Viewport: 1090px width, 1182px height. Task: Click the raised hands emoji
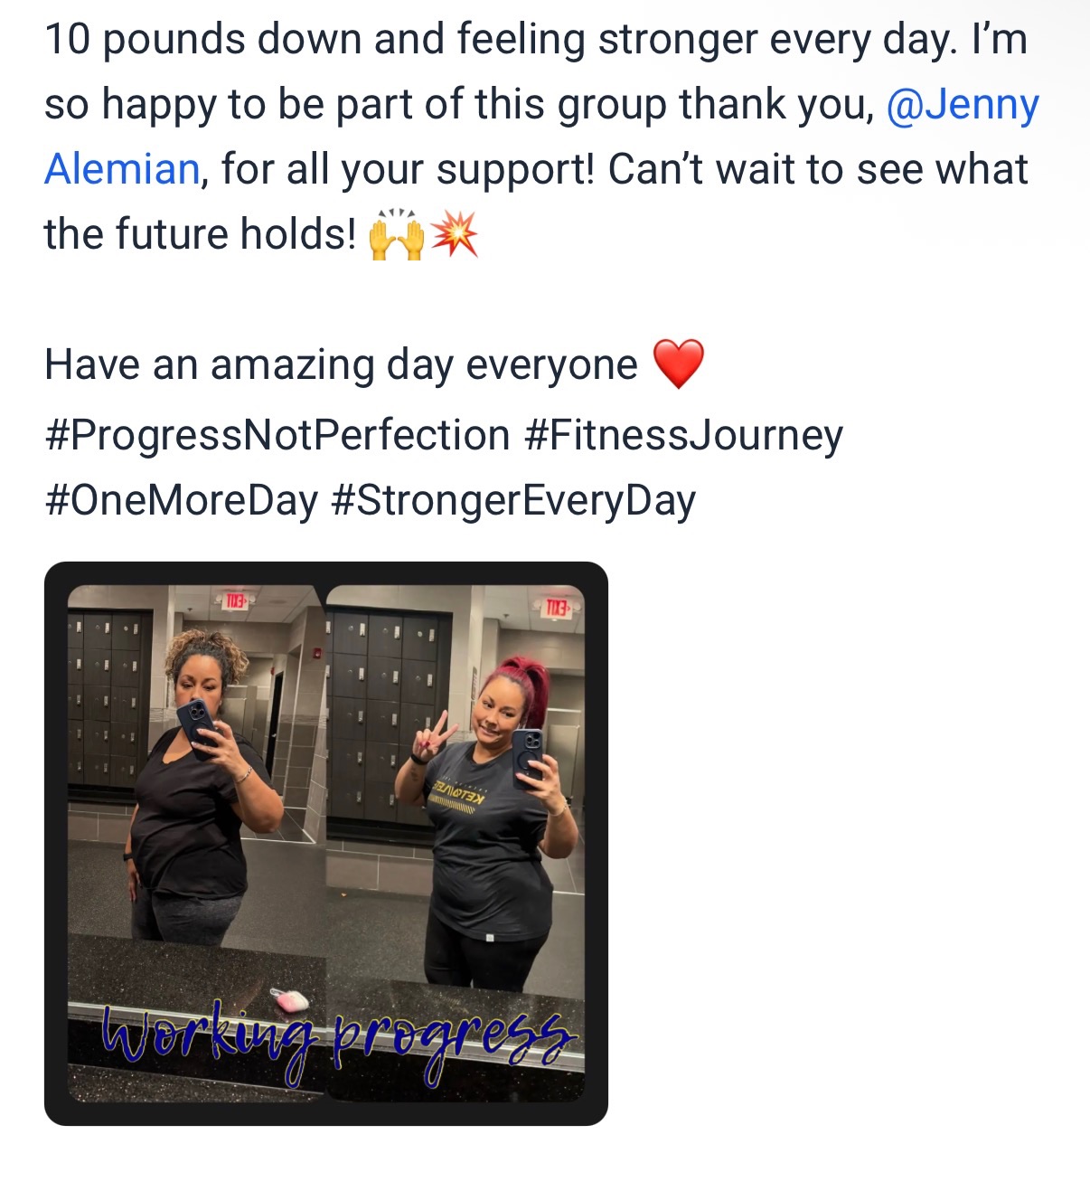[x=396, y=235]
